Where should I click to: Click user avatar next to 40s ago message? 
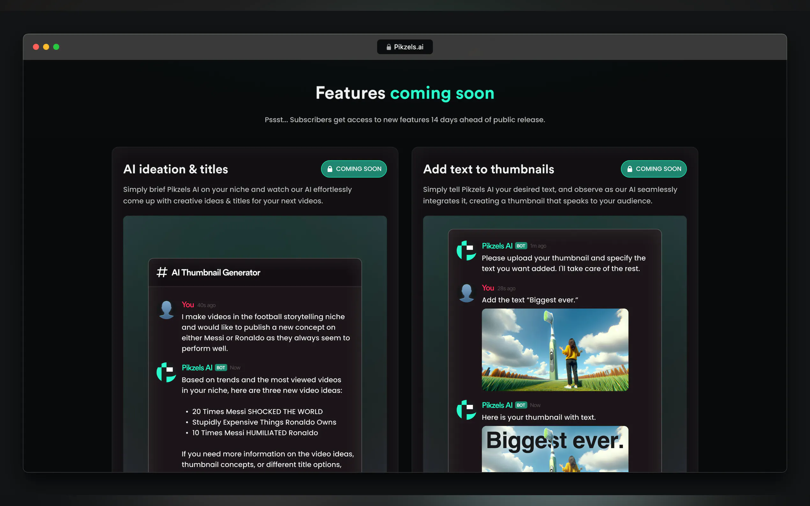tap(166, 309)
